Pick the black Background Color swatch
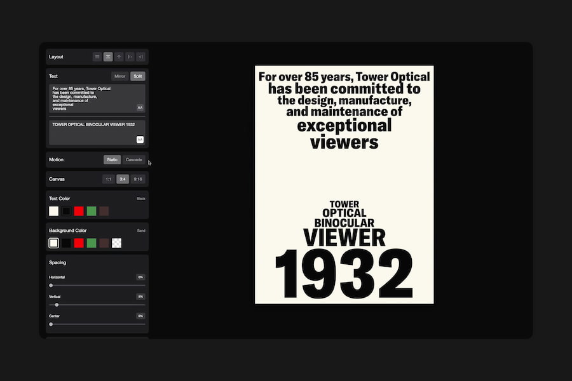 coord(66,243)
